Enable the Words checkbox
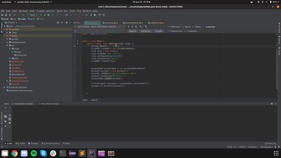 click(x=183, y=27)
